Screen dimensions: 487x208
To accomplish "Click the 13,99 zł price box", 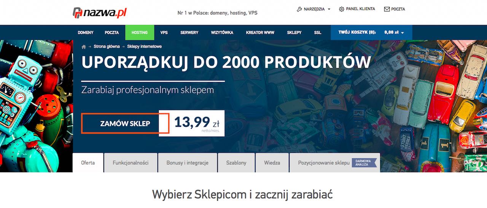I will tap(192, 123).
